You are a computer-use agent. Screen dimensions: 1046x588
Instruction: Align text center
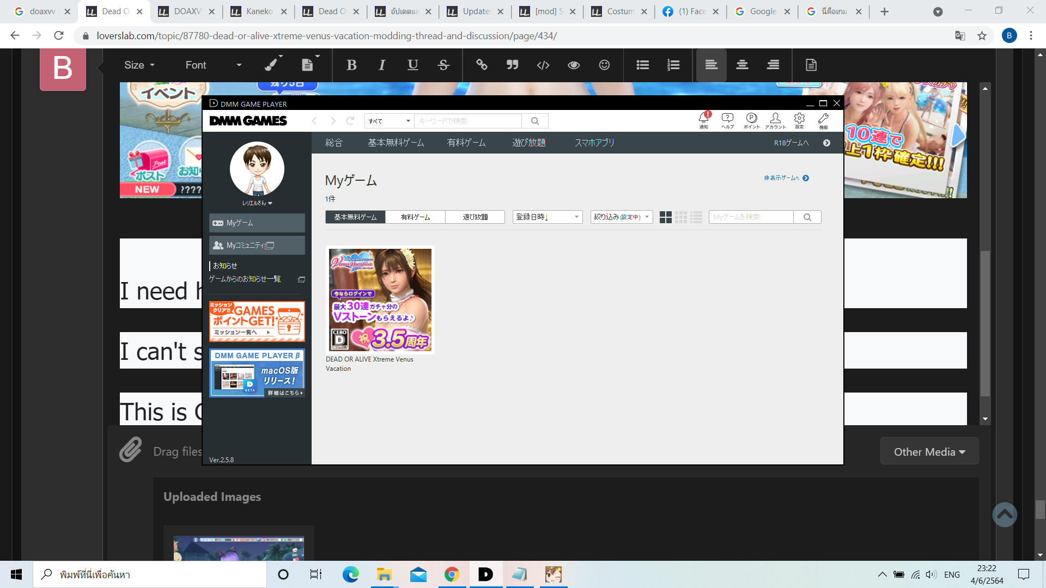742,65
